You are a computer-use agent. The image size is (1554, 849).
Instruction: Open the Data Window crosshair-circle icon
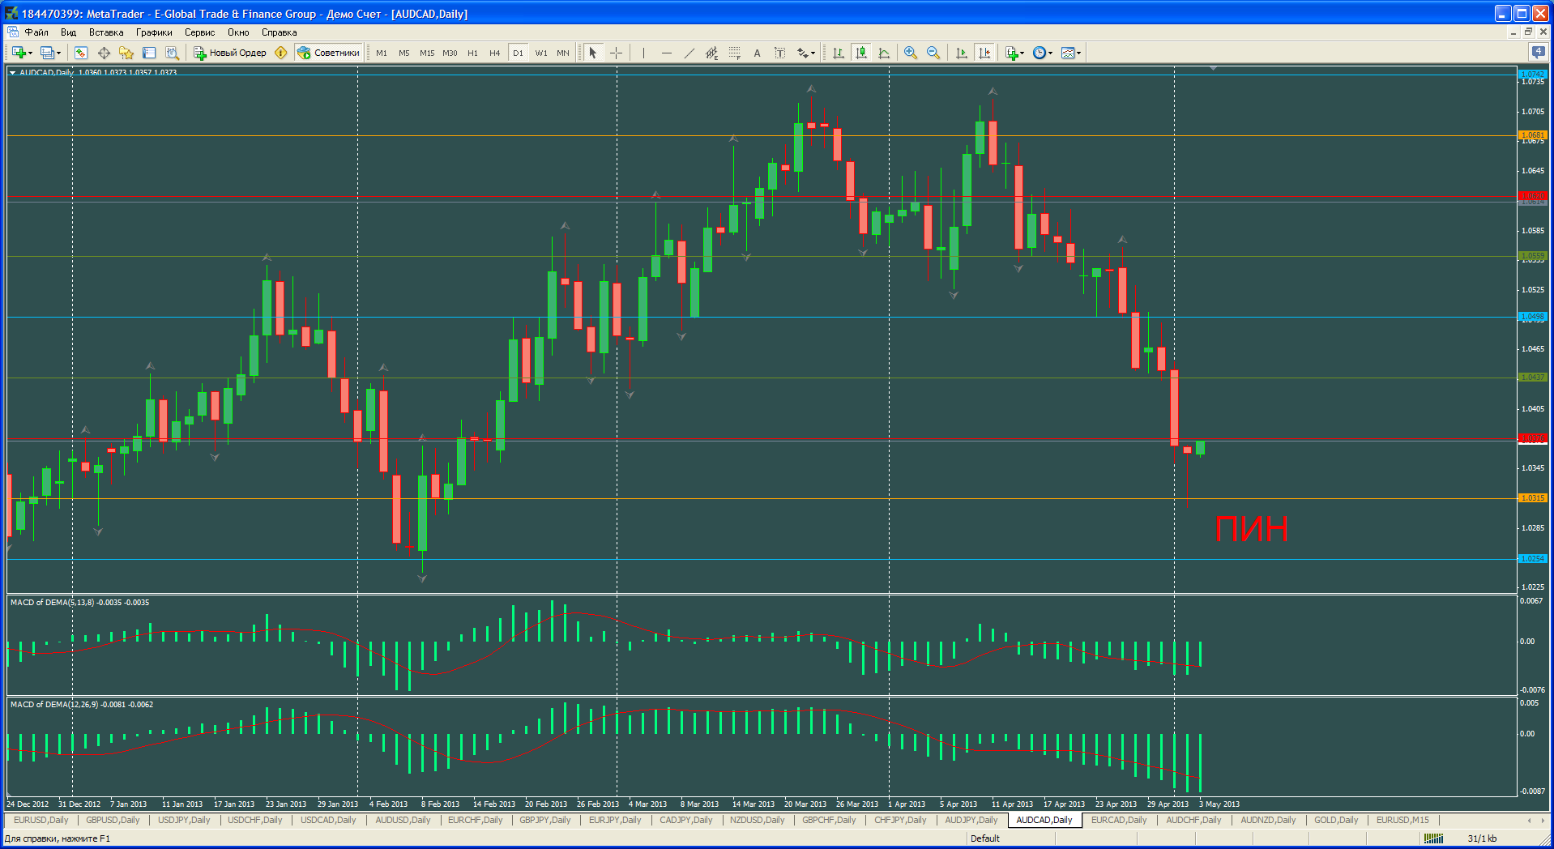click(104, 53)
